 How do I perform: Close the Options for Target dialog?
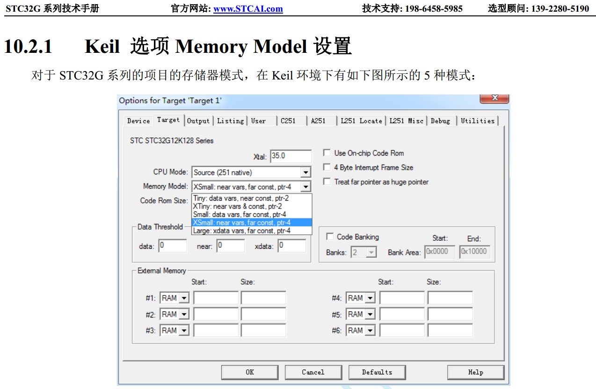tap(494, 98)
